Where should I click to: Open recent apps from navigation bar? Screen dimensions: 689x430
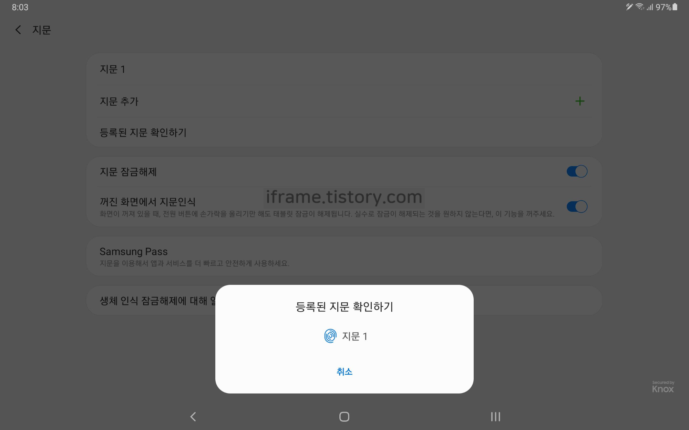(x=495, y=417)
